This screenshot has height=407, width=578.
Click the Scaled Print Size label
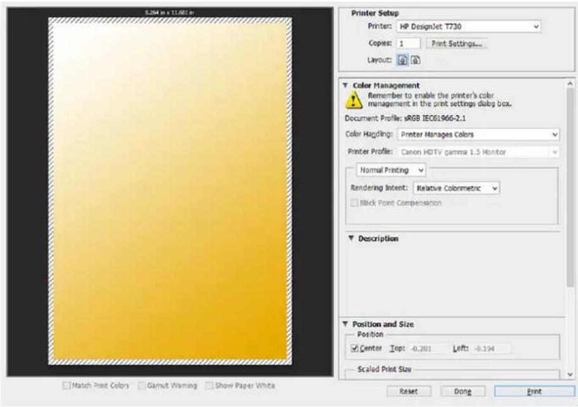(384, 370)
